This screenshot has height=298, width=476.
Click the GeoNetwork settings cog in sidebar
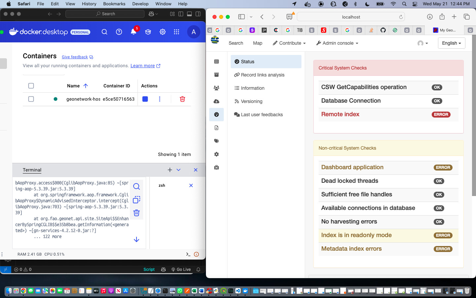(x=217, y=154)
